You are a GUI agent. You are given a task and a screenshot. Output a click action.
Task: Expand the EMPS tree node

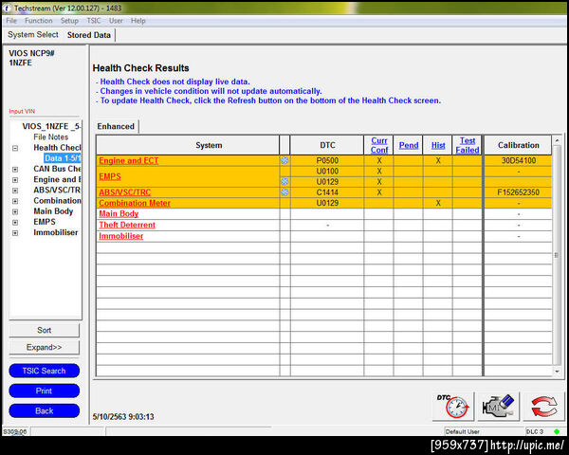(15, 222)
